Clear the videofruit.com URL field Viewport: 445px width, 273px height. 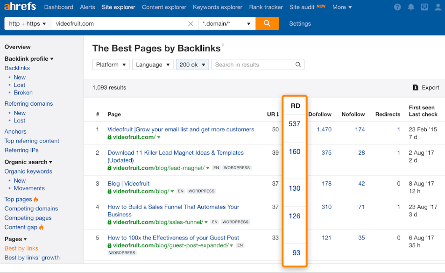[x=191, y=24]
